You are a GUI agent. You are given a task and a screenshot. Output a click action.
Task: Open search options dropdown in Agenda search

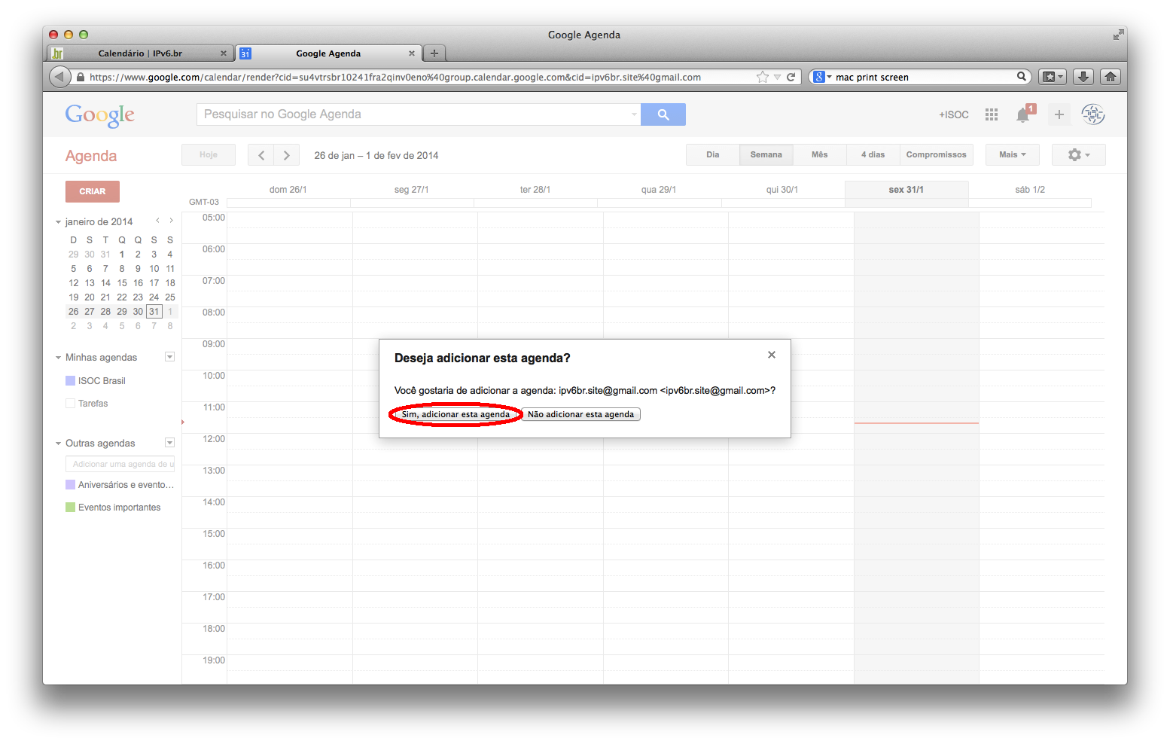point(634,115)
